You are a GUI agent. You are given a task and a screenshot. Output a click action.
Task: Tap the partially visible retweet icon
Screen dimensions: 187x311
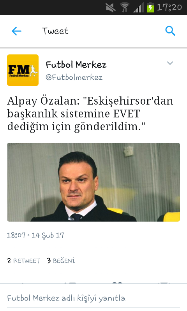pyautogui.click(x=70, y=283)
